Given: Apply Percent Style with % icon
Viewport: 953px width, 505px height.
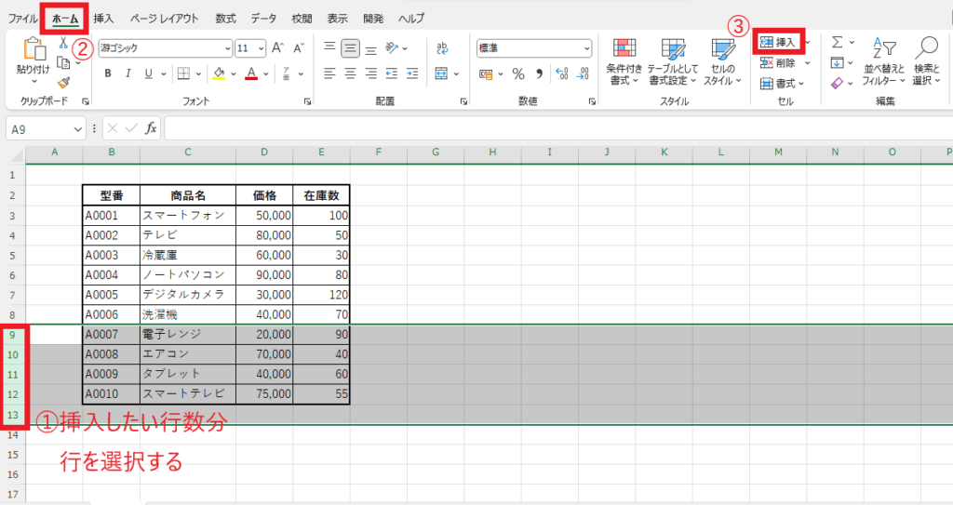Looking at the screenshot, I should click(517, 74).
